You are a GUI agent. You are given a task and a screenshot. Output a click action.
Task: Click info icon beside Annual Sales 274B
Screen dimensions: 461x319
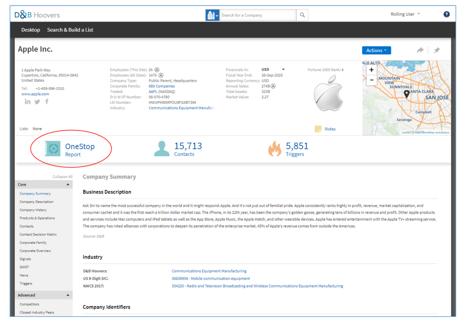click(x=273, y=86)
